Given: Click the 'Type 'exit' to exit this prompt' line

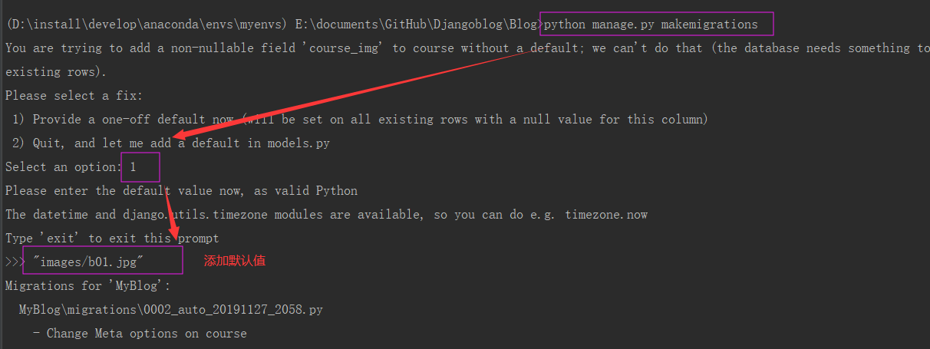Looking at the screenshot, I should [111, 239].
